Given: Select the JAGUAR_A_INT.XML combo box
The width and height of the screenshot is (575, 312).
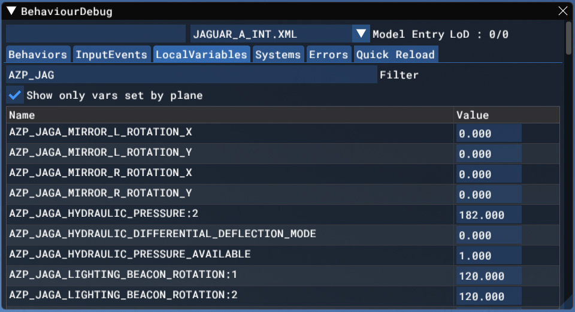Looking at the screenshot, I should pyautogui.click(x=271, y=34).
